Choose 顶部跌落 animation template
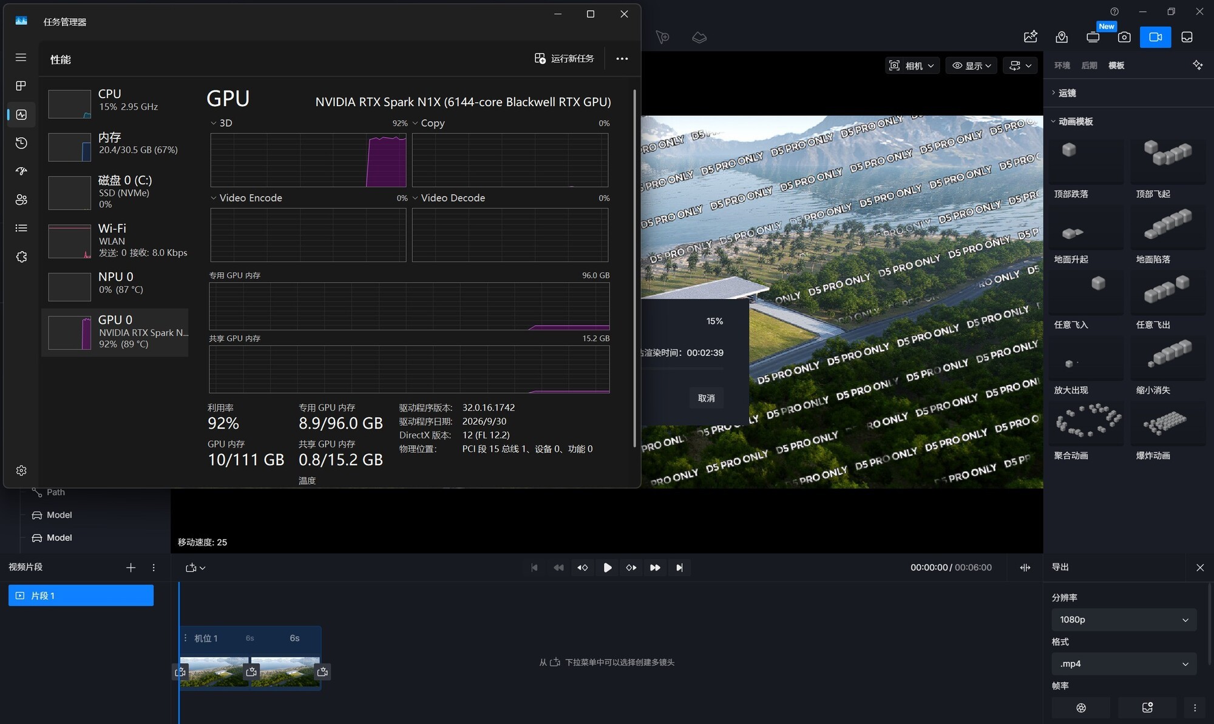The width and height of the screenshot is (1214, 724). (1086, 169)
